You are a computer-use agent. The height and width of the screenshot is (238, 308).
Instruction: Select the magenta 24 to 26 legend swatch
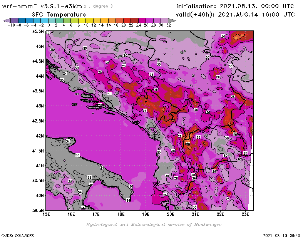[x=142, y=21]
